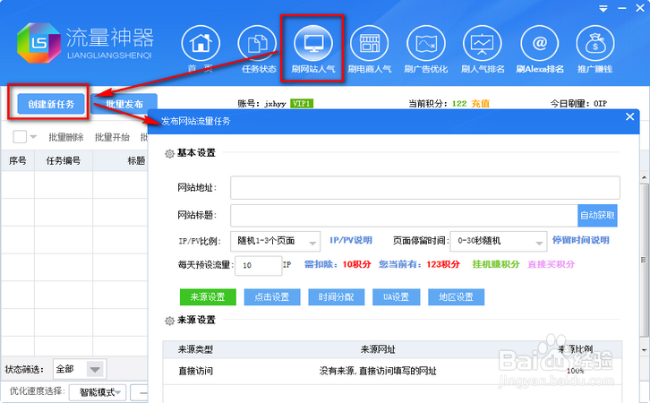Click the 批量发布 button
Screen dimensions: 650x403
coord(124,104)
